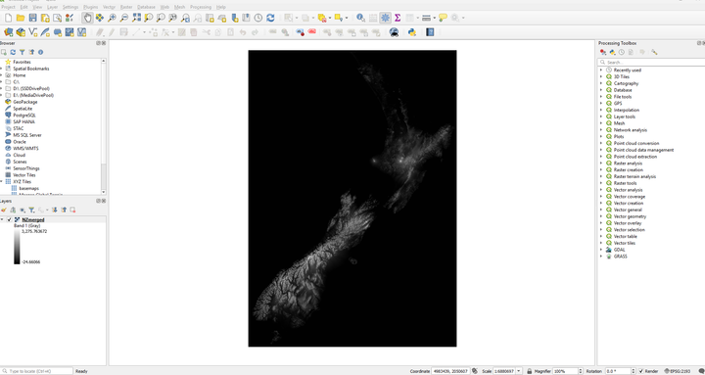Click the Refresh map icon
Image resolution: width=705 pixels, height=375 pixels.
point(270,18)
